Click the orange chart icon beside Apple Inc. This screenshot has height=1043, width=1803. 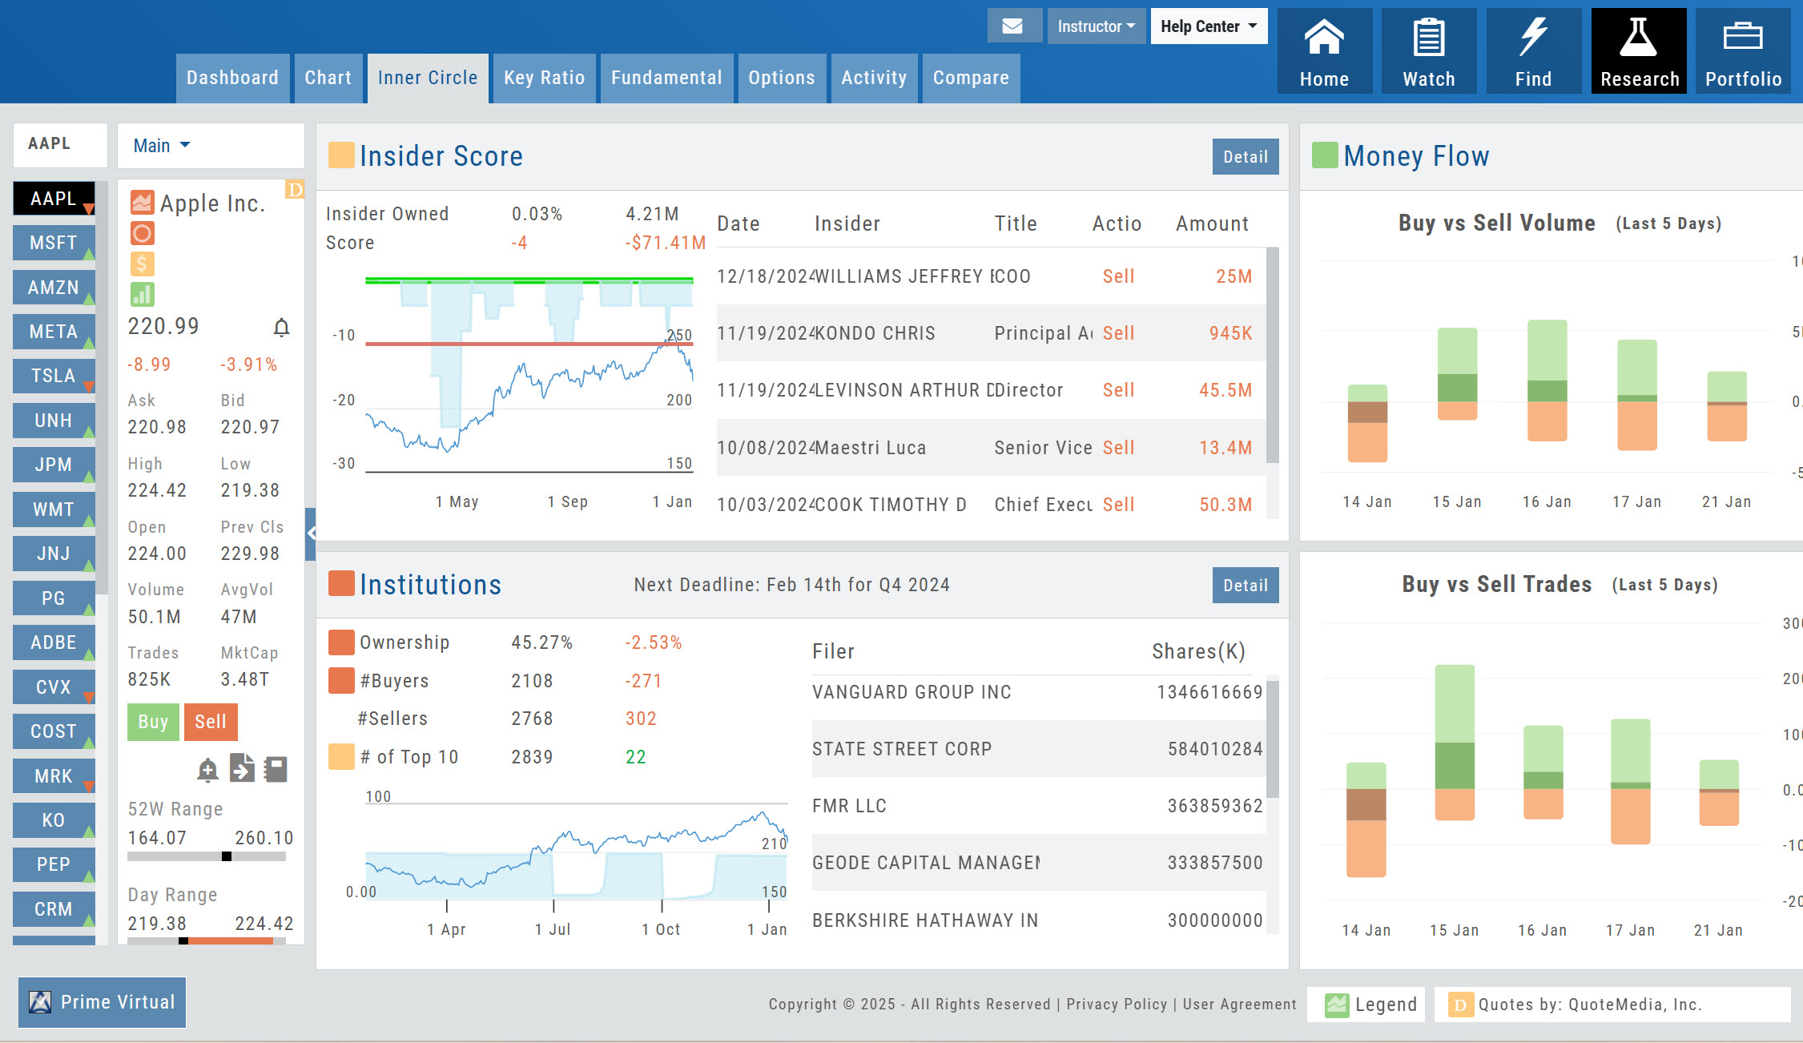click(x=142, y=203)
